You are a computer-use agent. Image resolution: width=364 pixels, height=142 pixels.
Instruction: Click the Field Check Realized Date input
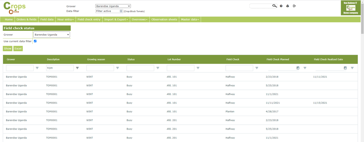coord(329,68)
